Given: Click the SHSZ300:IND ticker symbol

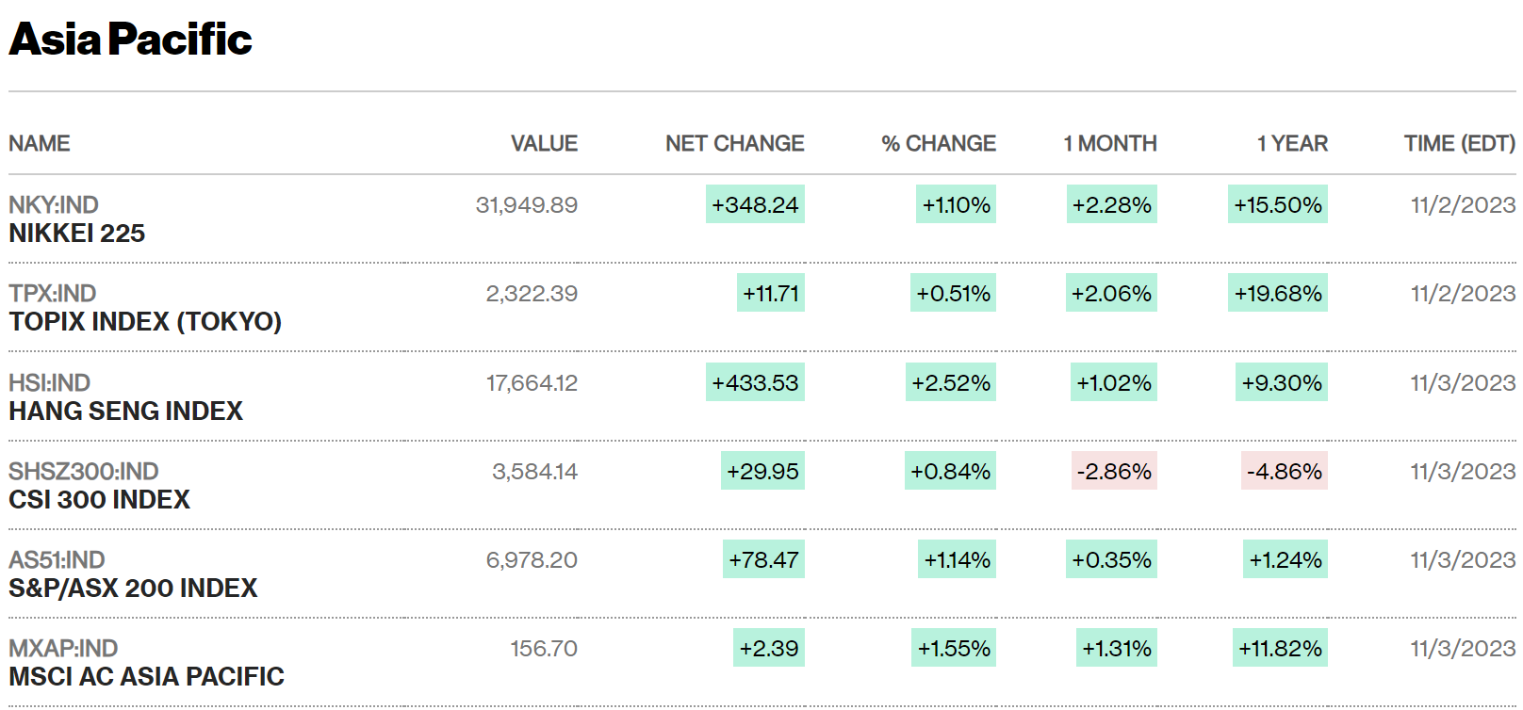Looking at the screenshot, I should [x=84, y=472].
